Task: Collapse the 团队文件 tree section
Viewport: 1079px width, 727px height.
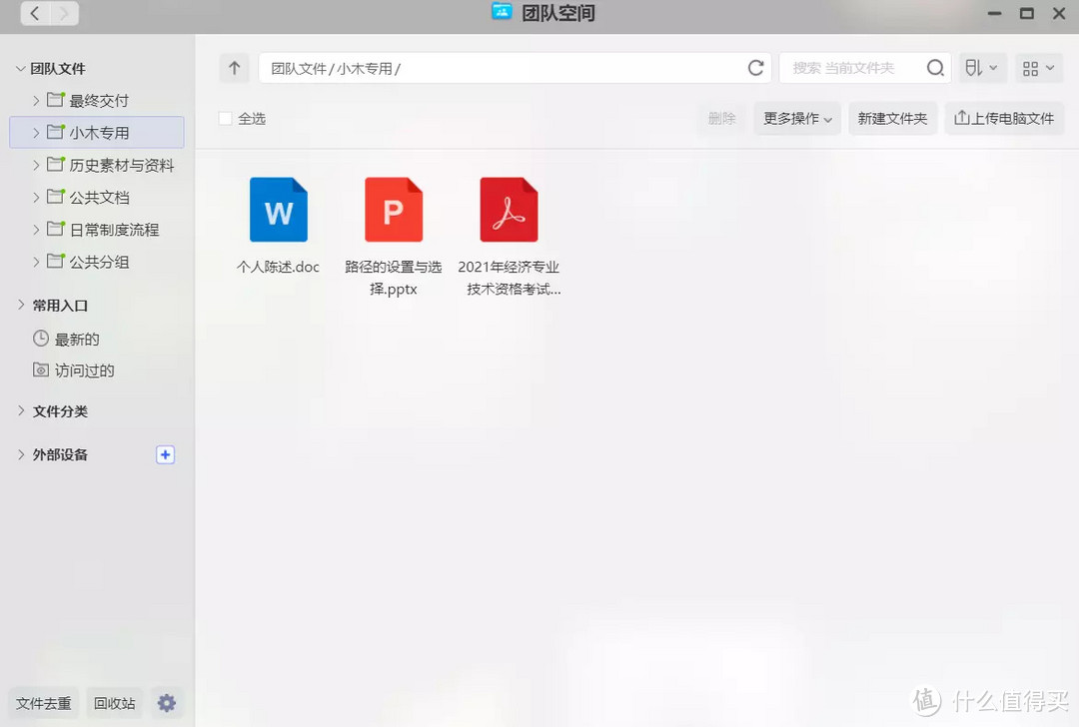Action: pyautogui.click(x=20, y=68)
